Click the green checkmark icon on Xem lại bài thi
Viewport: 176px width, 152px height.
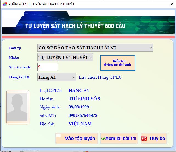pyautogui.click(x=103, y=139)
